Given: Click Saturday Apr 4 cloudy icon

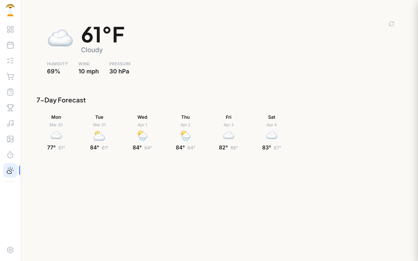Looking at the screenshot, I should [x=272, y=135].
